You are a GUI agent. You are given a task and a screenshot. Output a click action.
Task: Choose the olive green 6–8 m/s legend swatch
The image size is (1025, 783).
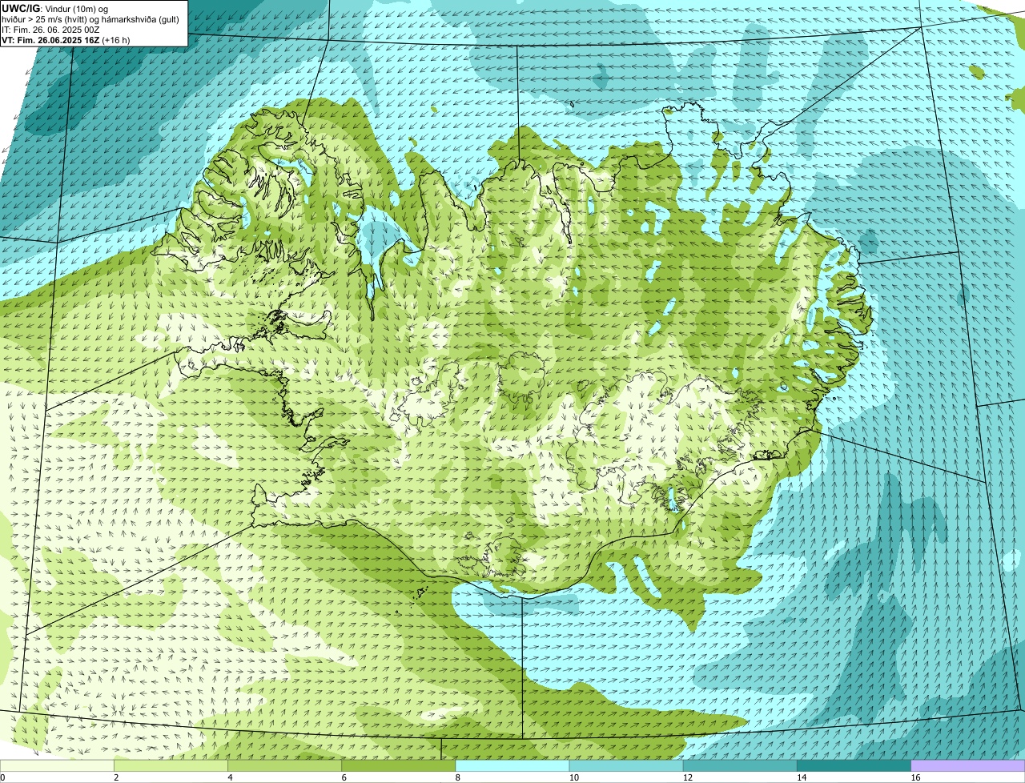point(399,766)
